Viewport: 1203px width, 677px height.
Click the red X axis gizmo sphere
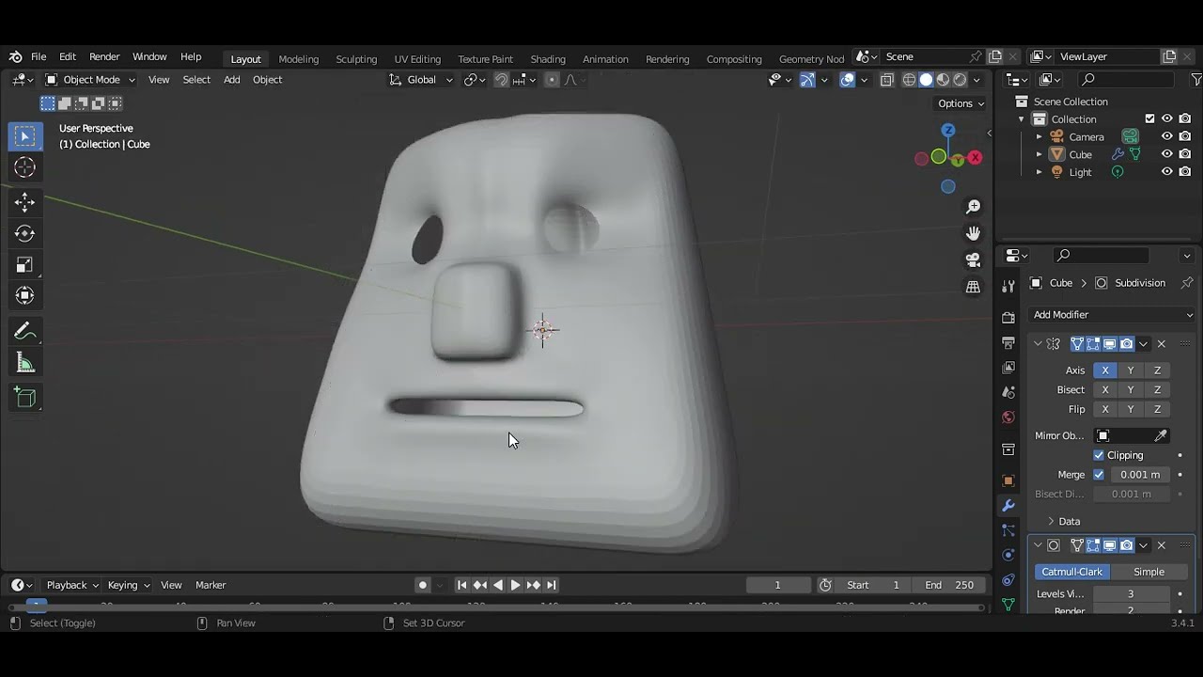tap(975, 158)
